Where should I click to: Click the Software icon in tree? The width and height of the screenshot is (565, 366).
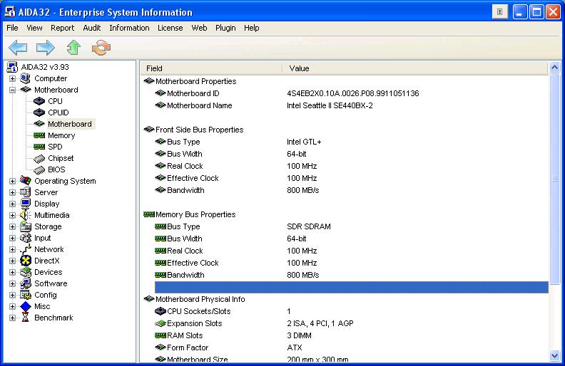coord(25,283)
